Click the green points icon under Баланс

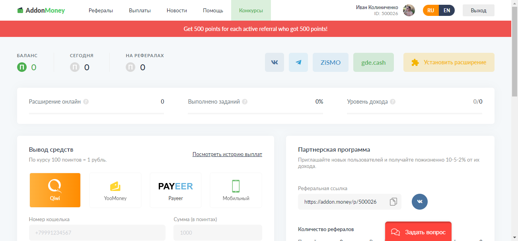(x=22, y=67)
